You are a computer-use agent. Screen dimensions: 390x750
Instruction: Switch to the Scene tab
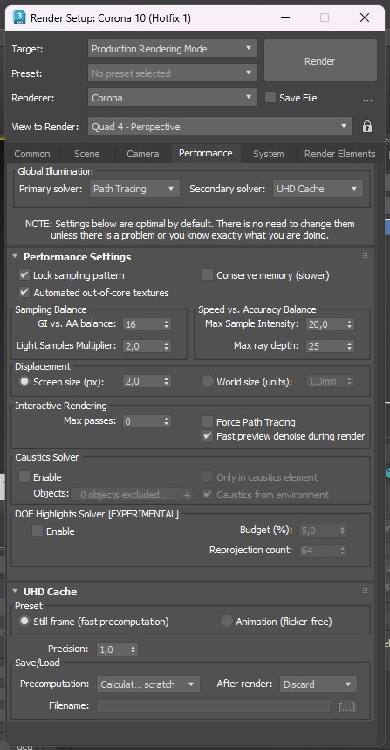[x=87, y=154]
